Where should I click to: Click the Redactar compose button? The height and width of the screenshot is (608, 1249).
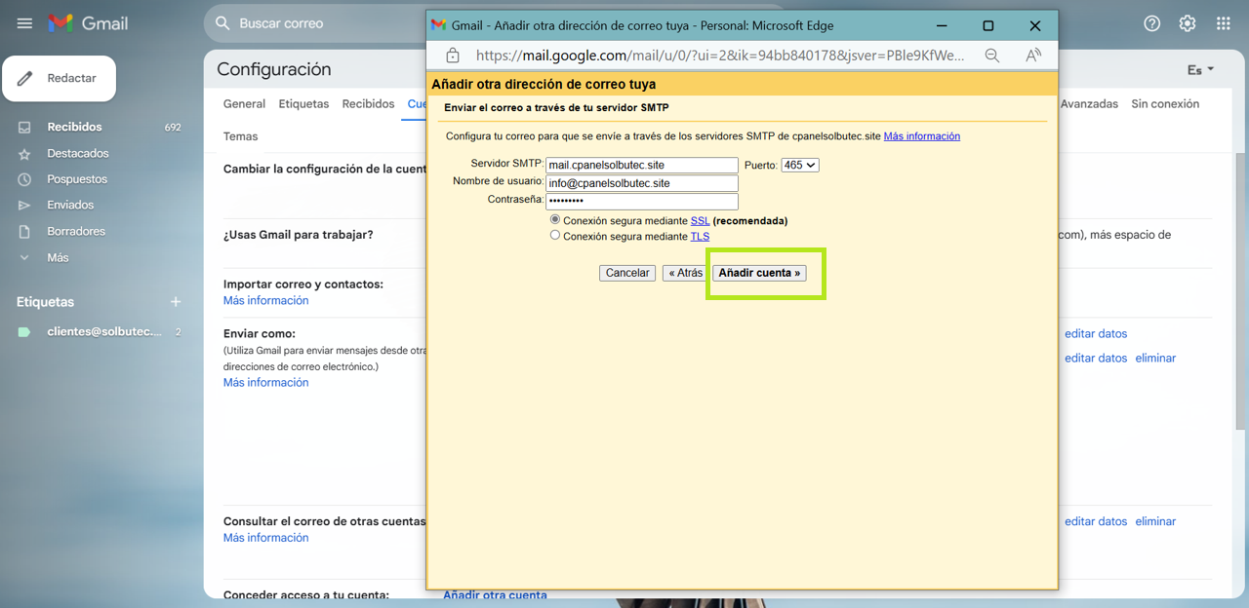(x=60, y=78)
